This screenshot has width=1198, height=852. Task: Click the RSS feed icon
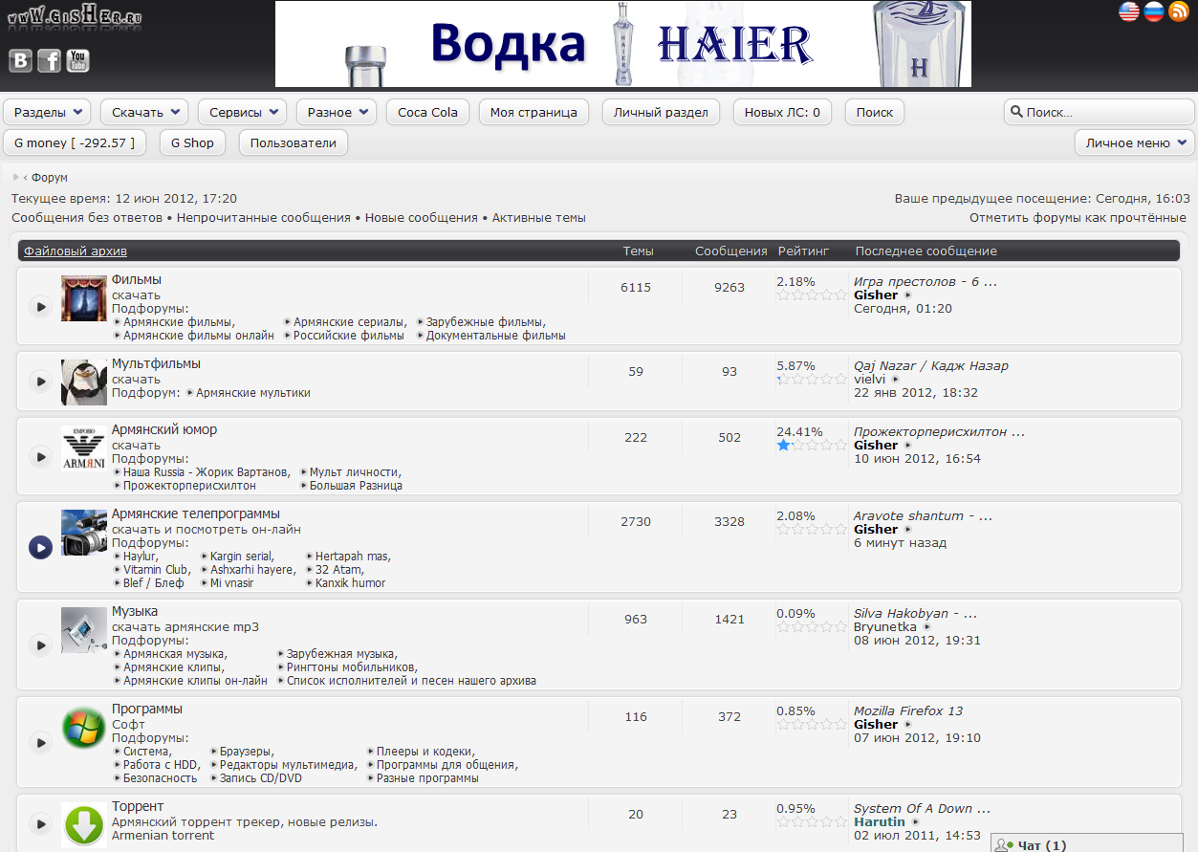(x=1178, y=11)
